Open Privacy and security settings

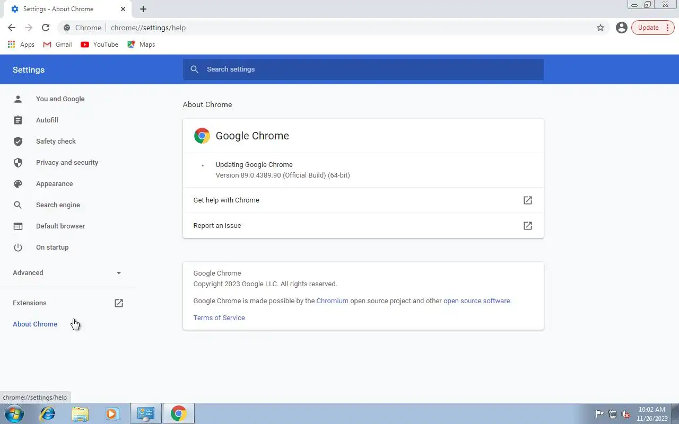tap(66, 163)
